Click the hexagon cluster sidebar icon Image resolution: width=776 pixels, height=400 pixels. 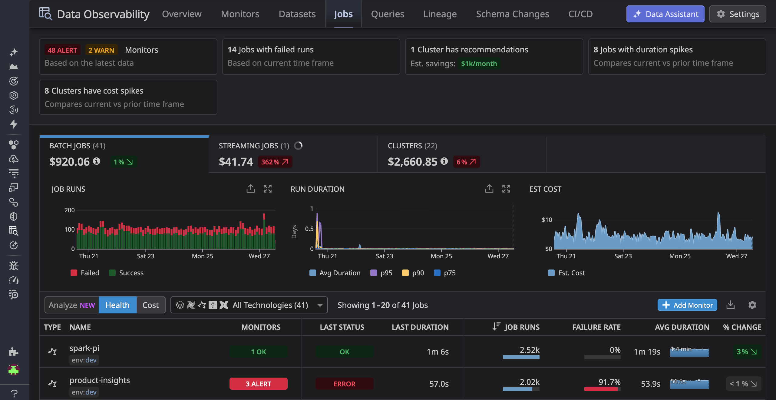[x=14, y=145]
